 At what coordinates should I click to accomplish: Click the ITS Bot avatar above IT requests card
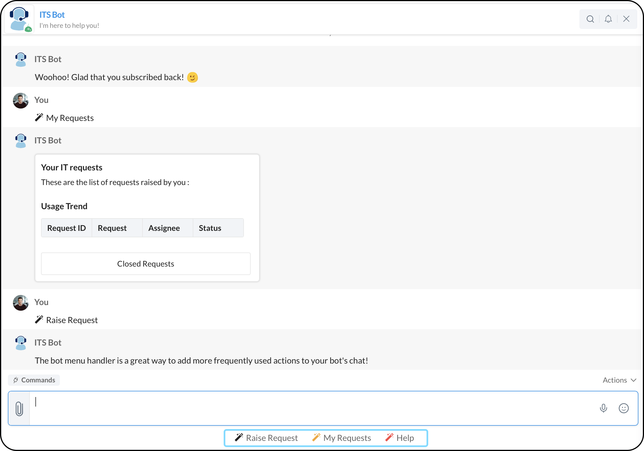(21, 141)
